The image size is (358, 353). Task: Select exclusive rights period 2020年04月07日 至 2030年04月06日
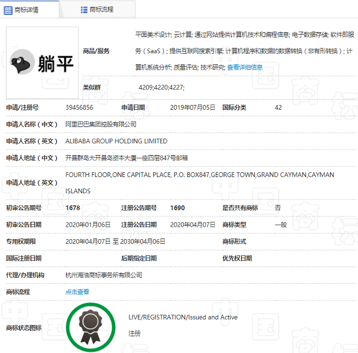pos(115,241)
